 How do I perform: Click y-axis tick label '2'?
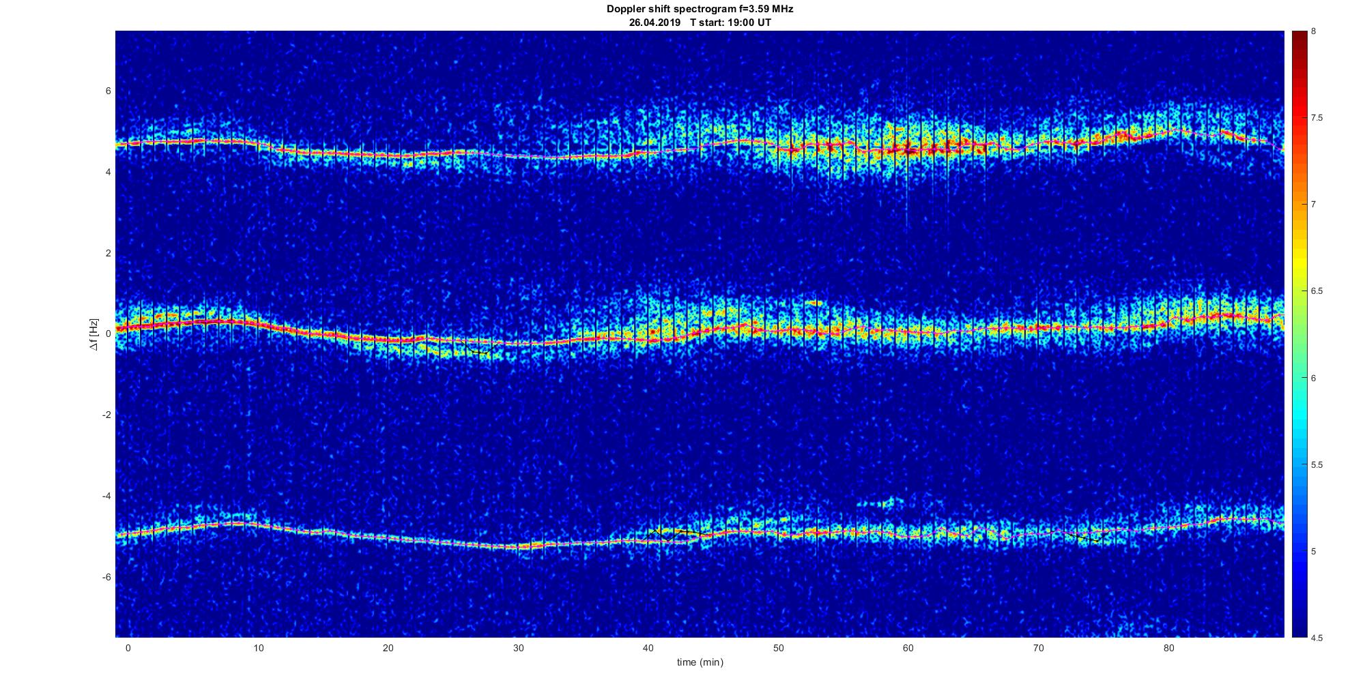[x=109, y=253]
